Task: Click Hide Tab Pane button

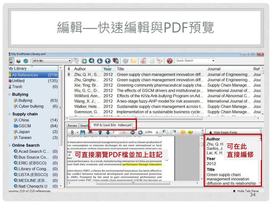Action: point(246,191)
